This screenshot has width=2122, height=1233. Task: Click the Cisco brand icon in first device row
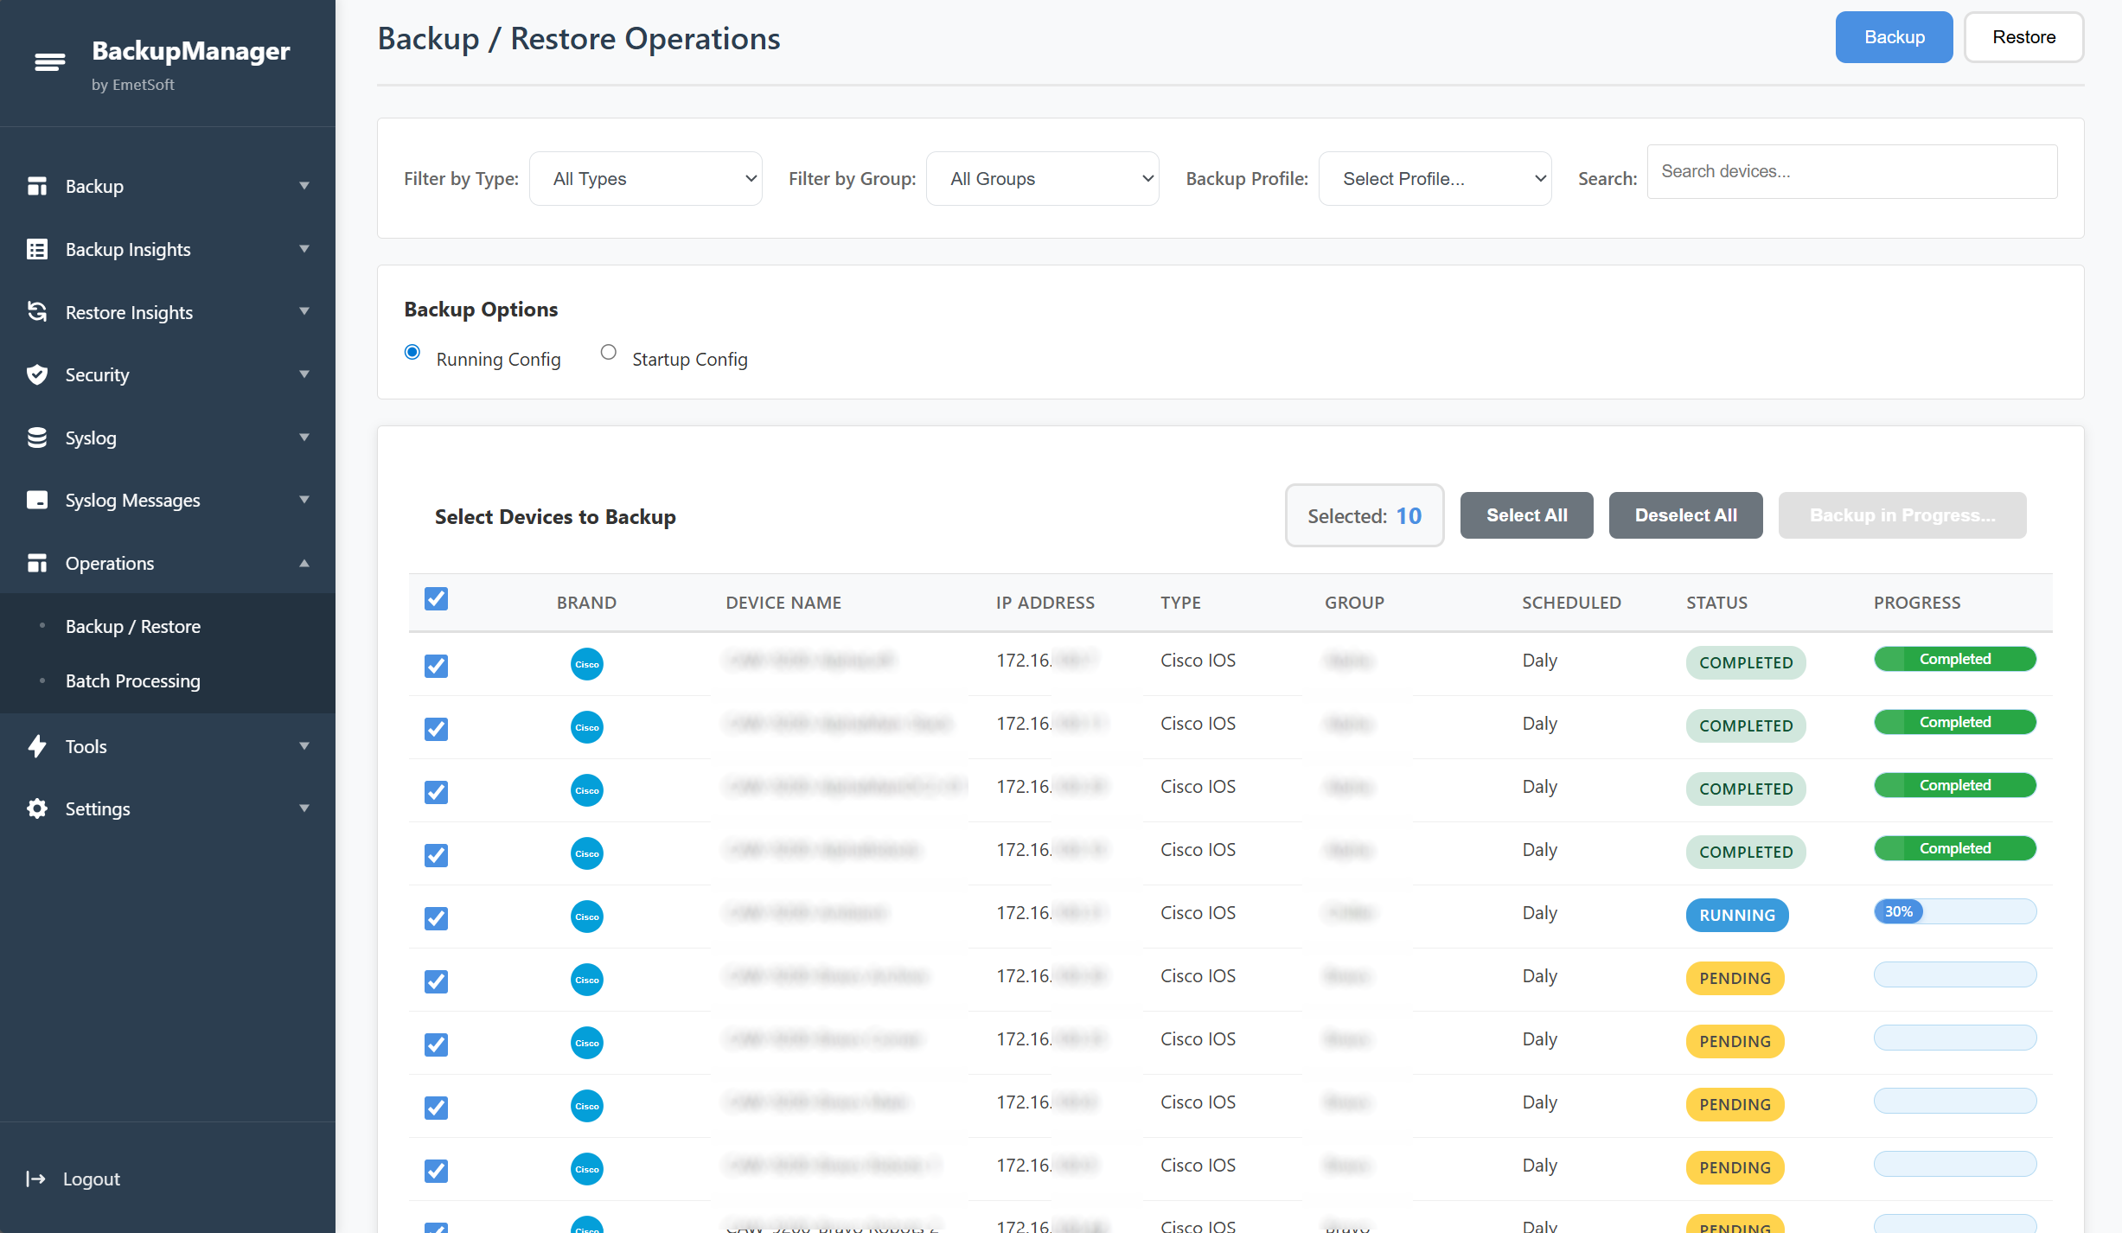[x=587, y=664]
